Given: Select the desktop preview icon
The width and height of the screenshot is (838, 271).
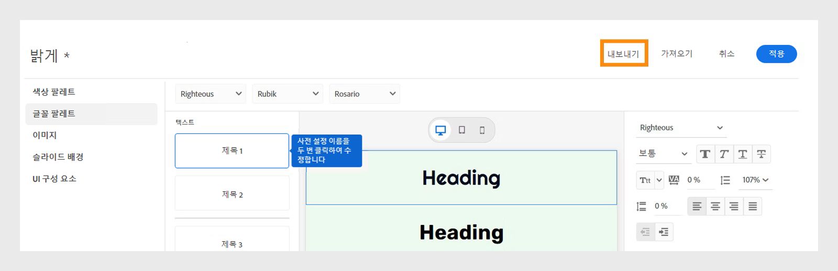Looking at the screenshot, I should [x=440, y=130].
